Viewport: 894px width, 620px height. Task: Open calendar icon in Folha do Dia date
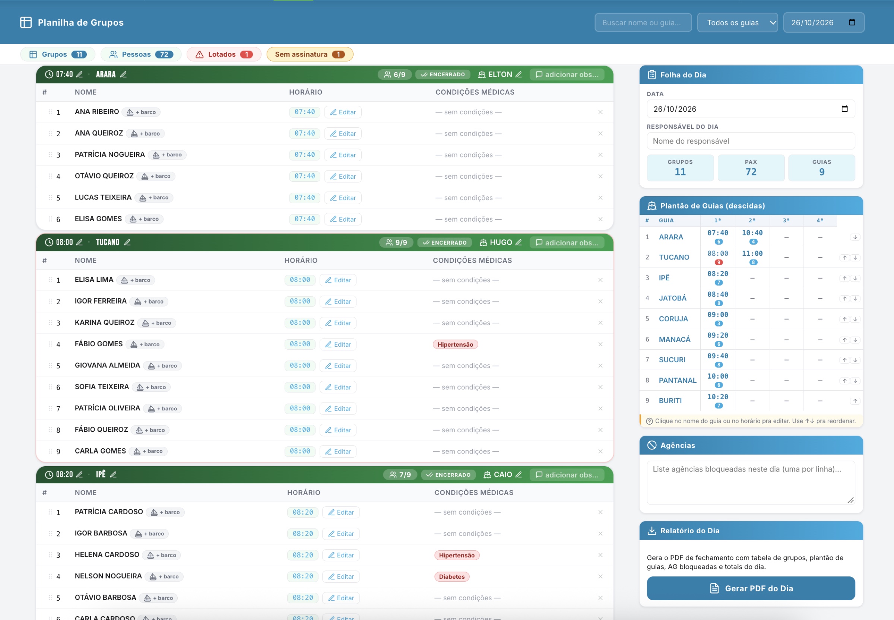tap(845, 109)
